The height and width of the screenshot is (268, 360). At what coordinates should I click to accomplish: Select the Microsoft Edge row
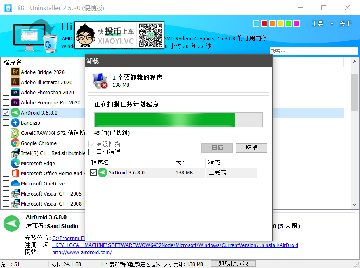click(x=44, y=163)
